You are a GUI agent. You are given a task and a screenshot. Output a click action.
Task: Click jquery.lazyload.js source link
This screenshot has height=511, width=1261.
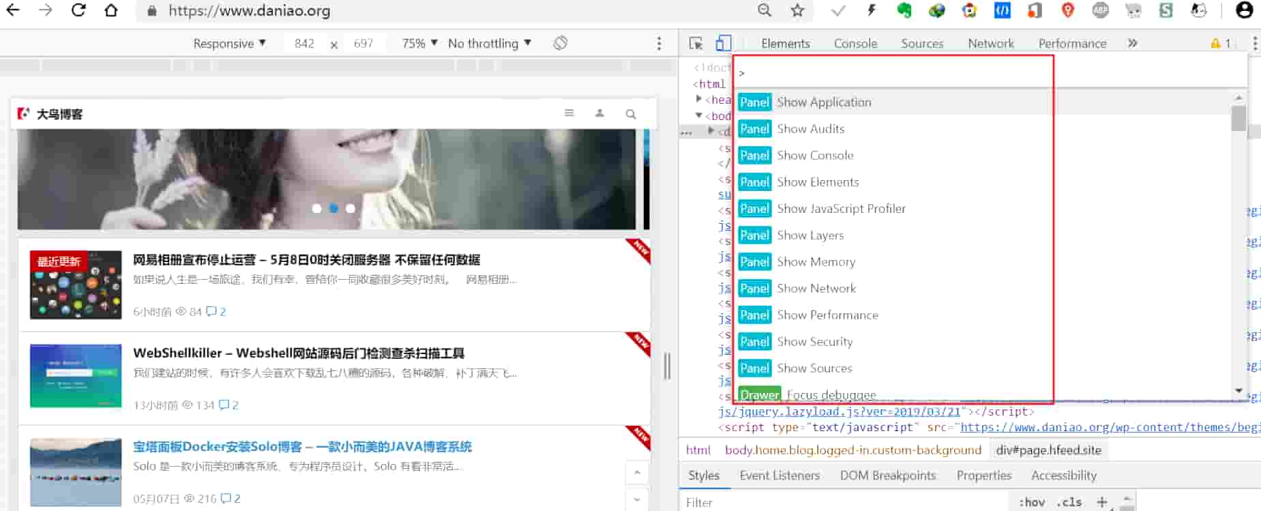(x=840, y=411)
